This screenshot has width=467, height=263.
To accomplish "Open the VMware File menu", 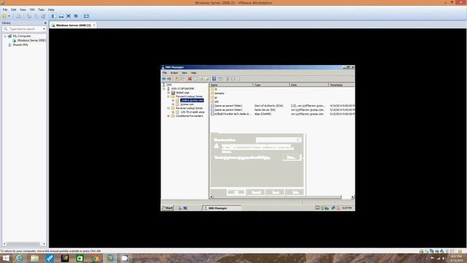I will 5,9.
